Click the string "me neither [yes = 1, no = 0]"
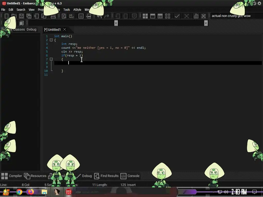Screen dimensions: 263x197 [103, 48]
